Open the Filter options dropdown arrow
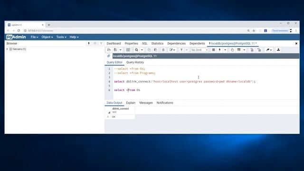The width and height of the screenshot is (304, 171). tap(187, 50)
